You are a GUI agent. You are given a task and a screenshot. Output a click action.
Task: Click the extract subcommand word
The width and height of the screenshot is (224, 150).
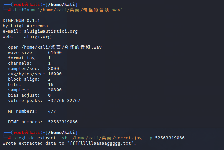click(x=47, y=138)
